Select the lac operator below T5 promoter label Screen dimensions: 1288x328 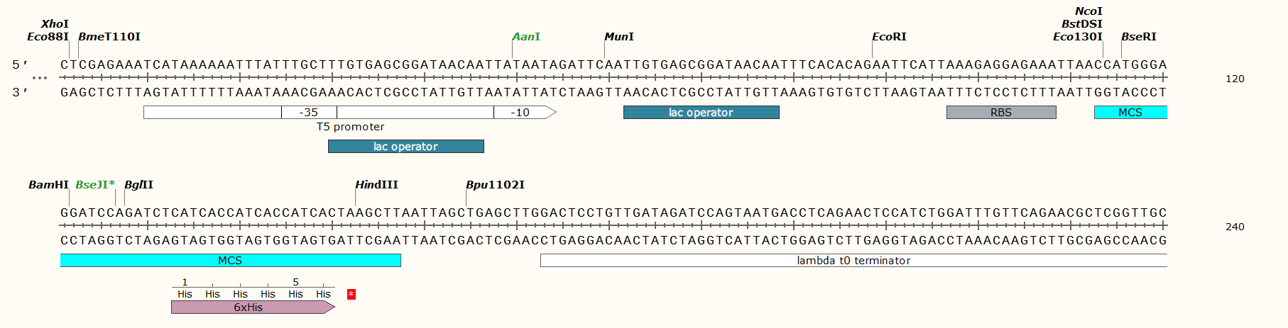point(405,147)
